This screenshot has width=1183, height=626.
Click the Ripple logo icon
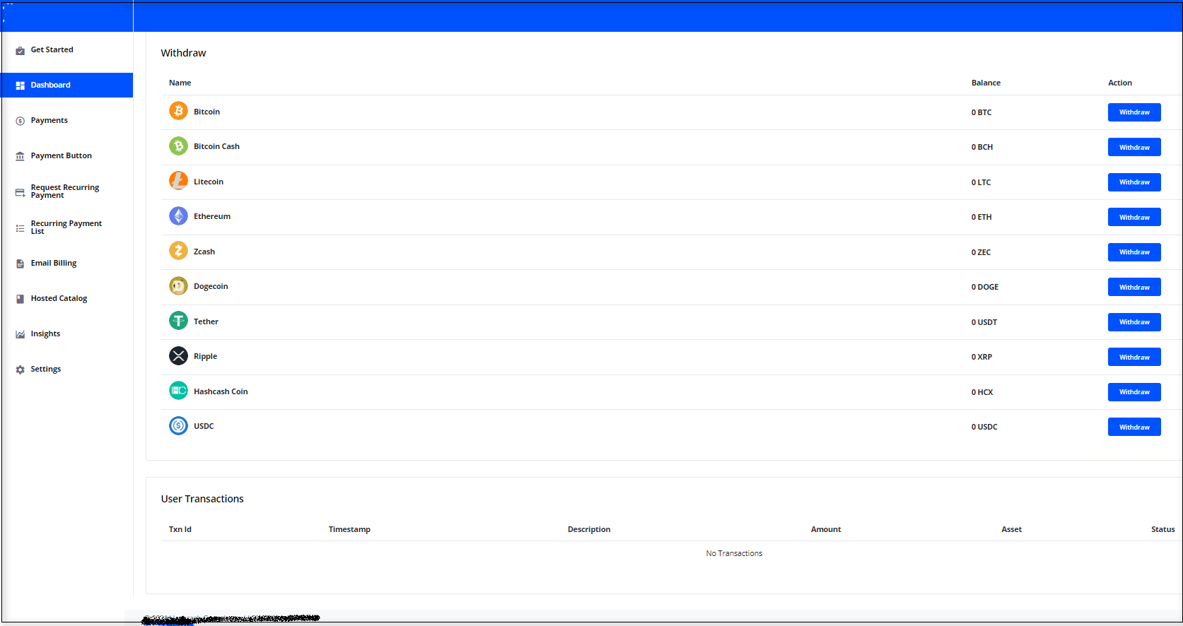point(178,356)
